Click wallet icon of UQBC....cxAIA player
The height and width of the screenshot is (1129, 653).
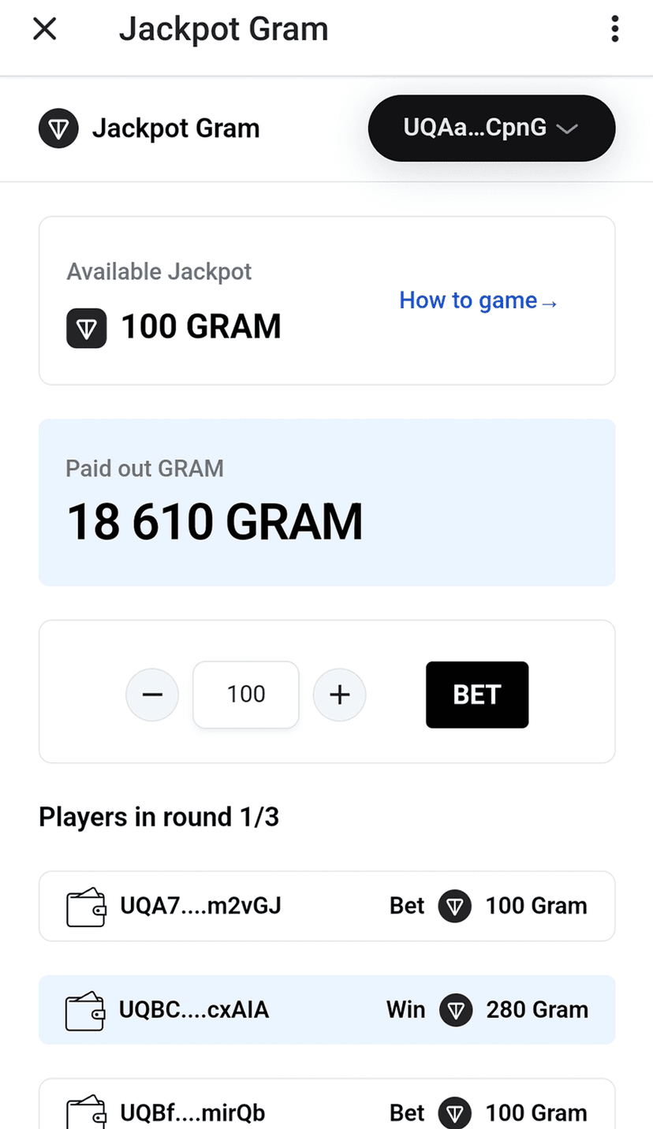84,1010
